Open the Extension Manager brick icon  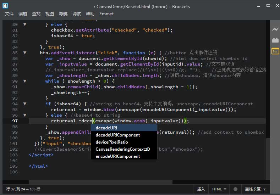pos(275,40)
